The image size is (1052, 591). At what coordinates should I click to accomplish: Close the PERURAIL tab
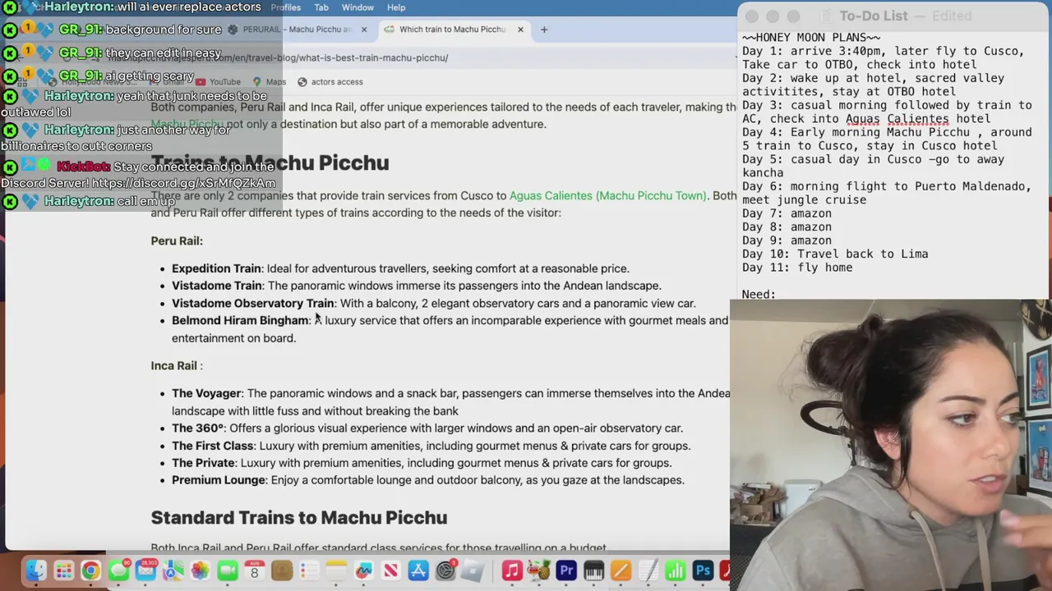click(364, 30)
